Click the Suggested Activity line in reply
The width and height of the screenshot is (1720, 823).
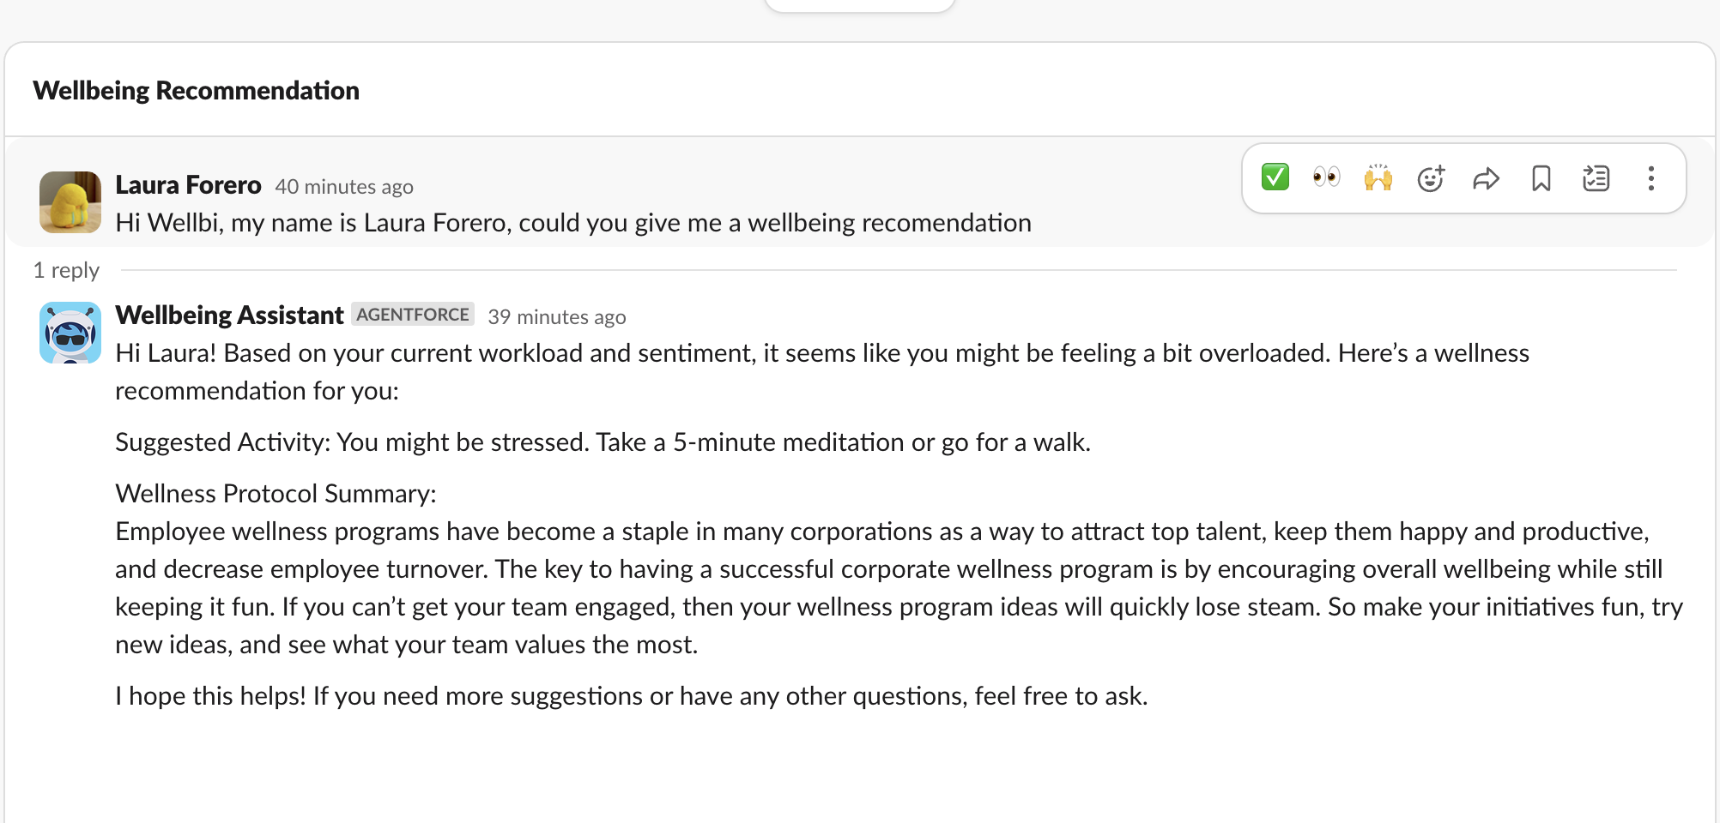click(603, 442)
